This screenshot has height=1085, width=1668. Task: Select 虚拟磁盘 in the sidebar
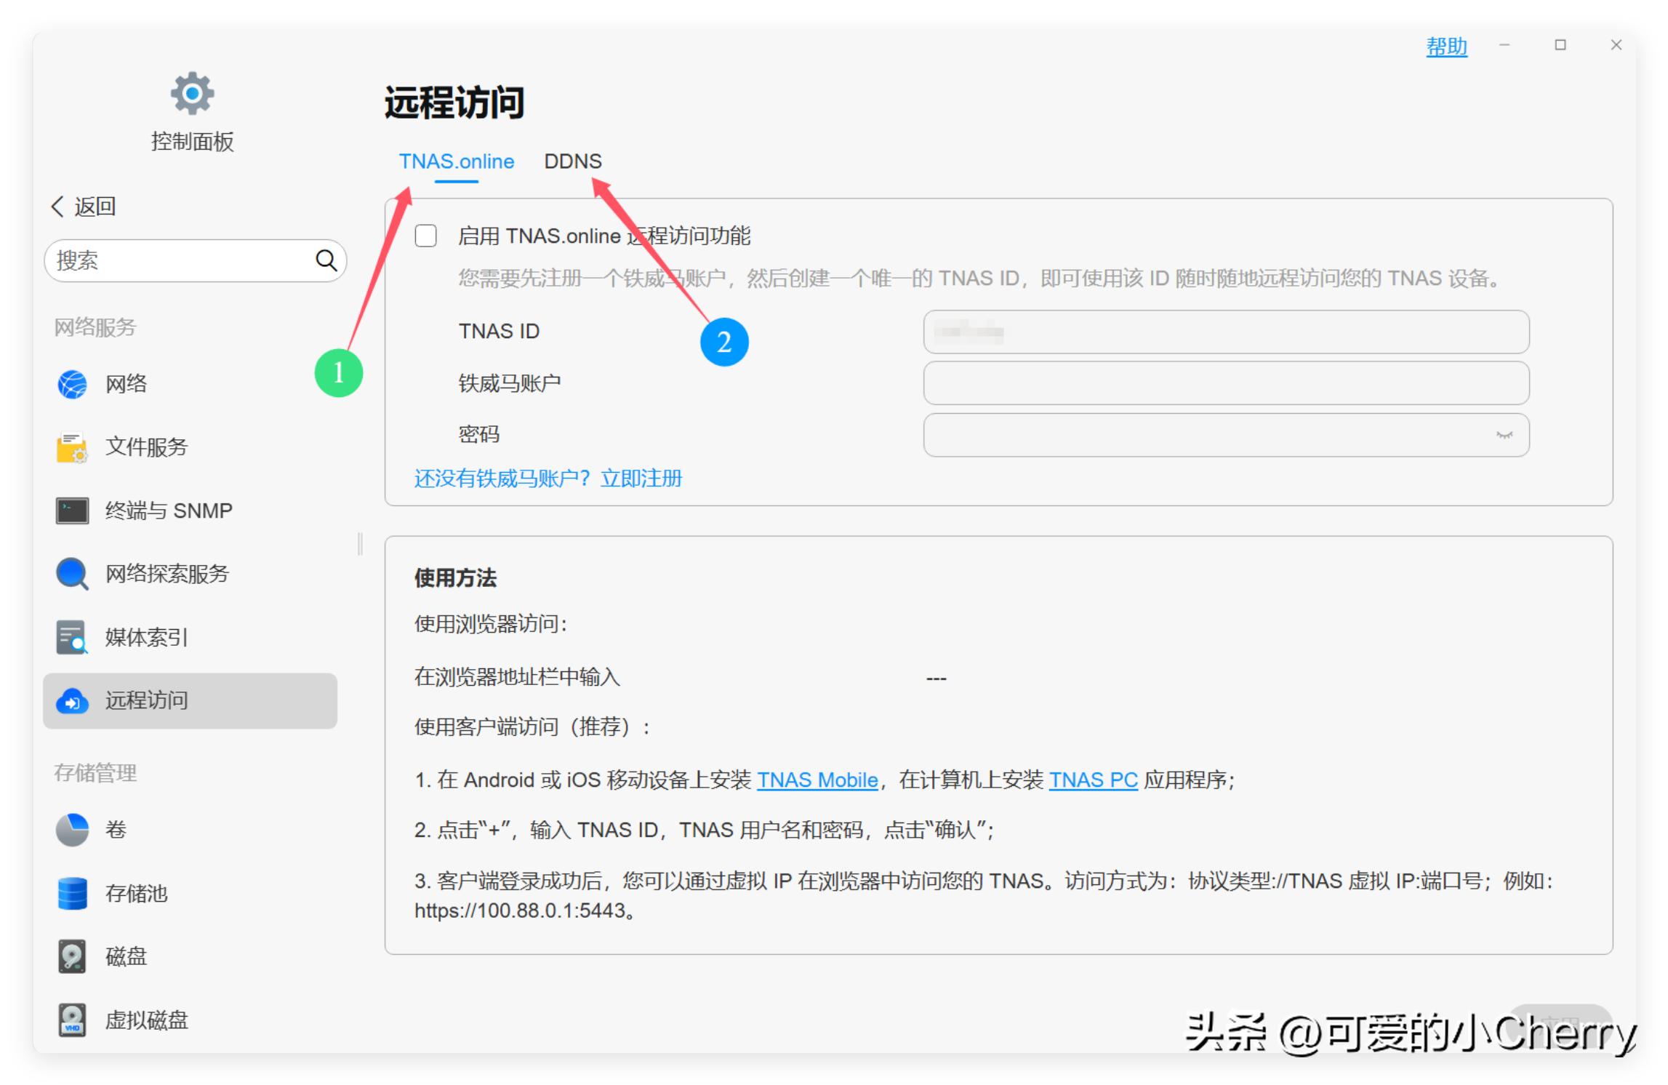190,1020
